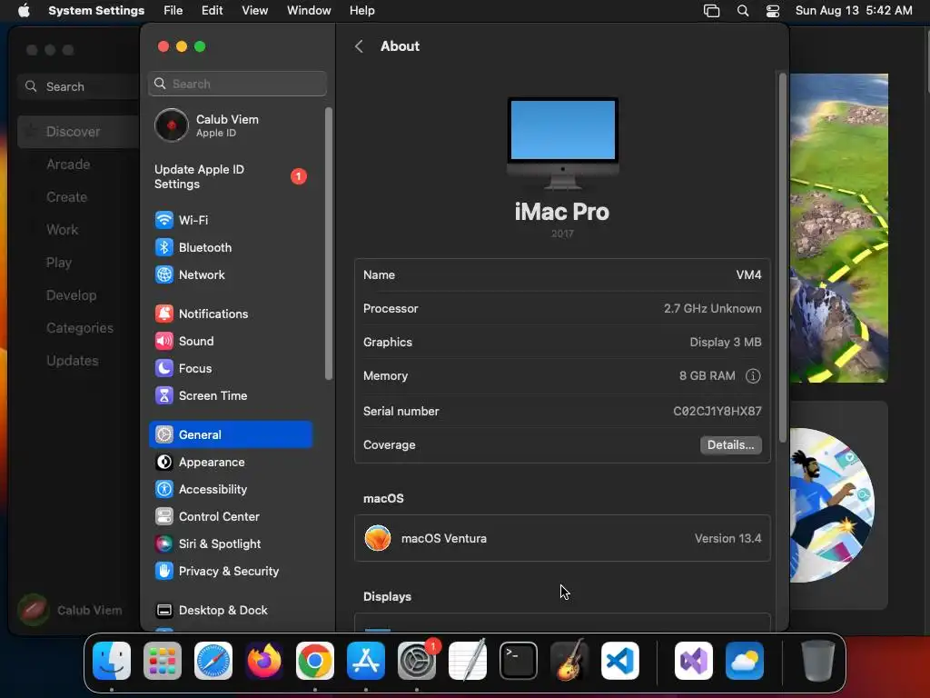Click the App Store search field

(78, 86)
